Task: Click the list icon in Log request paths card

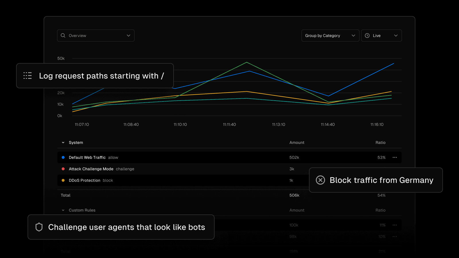Action: (28, 76)
